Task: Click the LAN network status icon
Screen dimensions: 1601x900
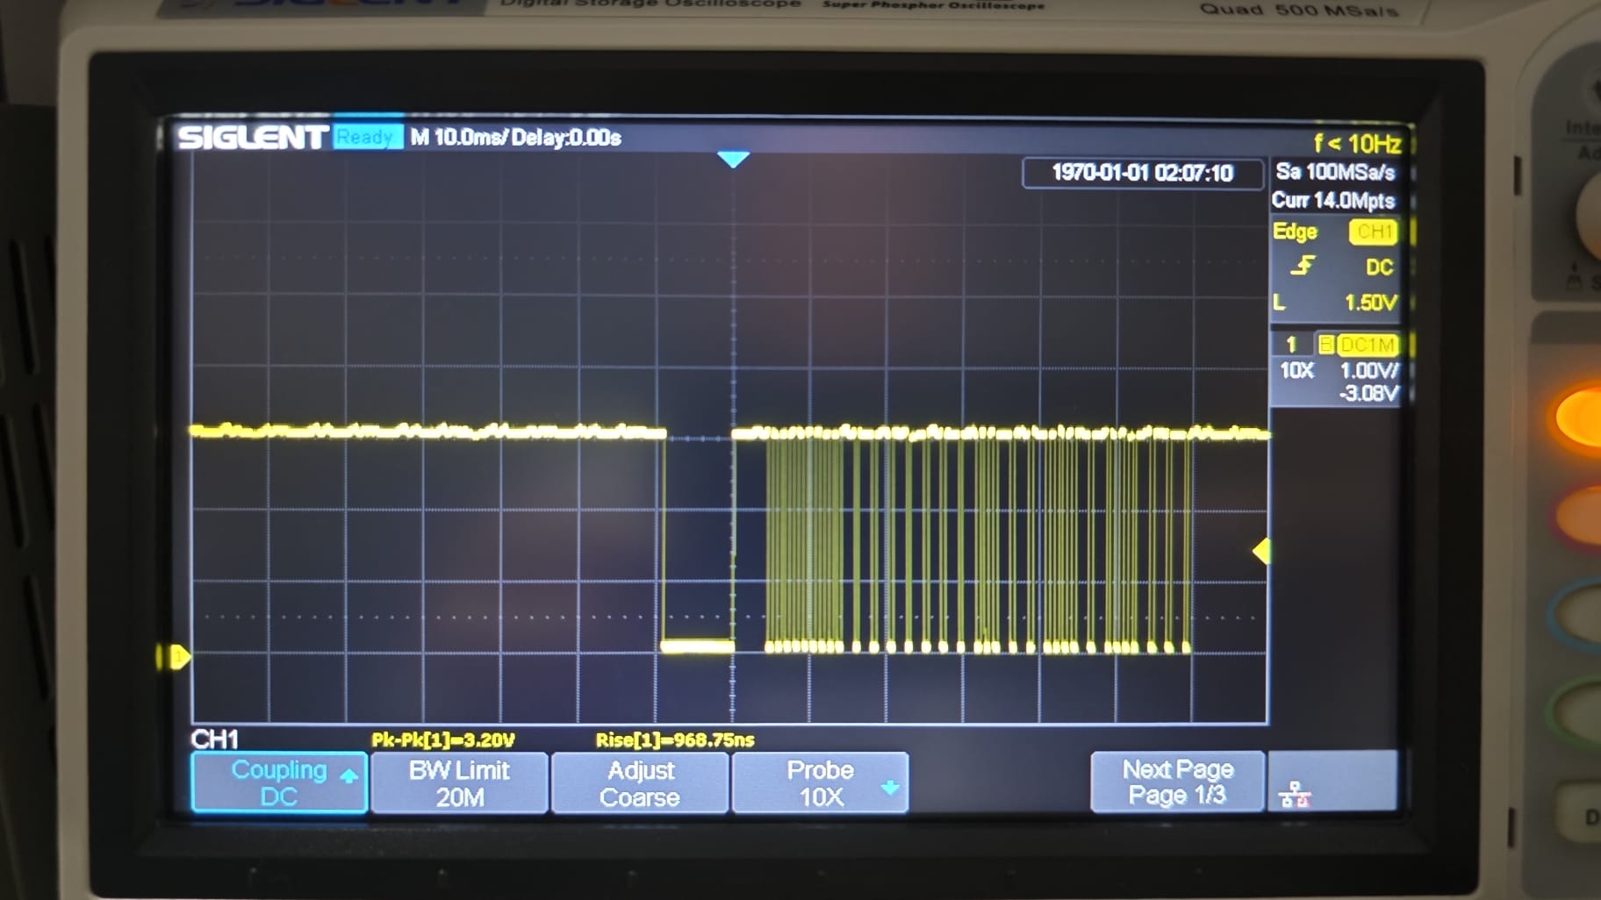Action: tap(1295, 795)
